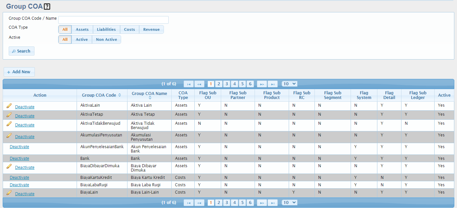Select page 1 in top paginator
The height and width of the screenshot is (208, 457).
(x=211, y=84)
